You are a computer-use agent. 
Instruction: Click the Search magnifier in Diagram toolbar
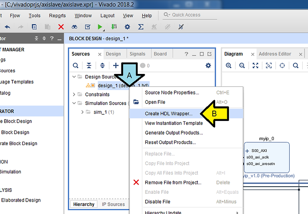296,66
